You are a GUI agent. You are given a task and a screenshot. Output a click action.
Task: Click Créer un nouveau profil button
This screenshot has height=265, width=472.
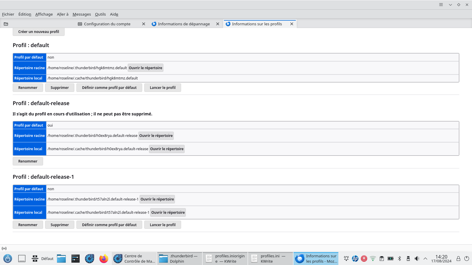[39, 32]
